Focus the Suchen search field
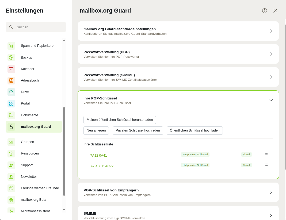Image resolution: width=286 pixels, height=220 pixels. [x=36, y=27]
